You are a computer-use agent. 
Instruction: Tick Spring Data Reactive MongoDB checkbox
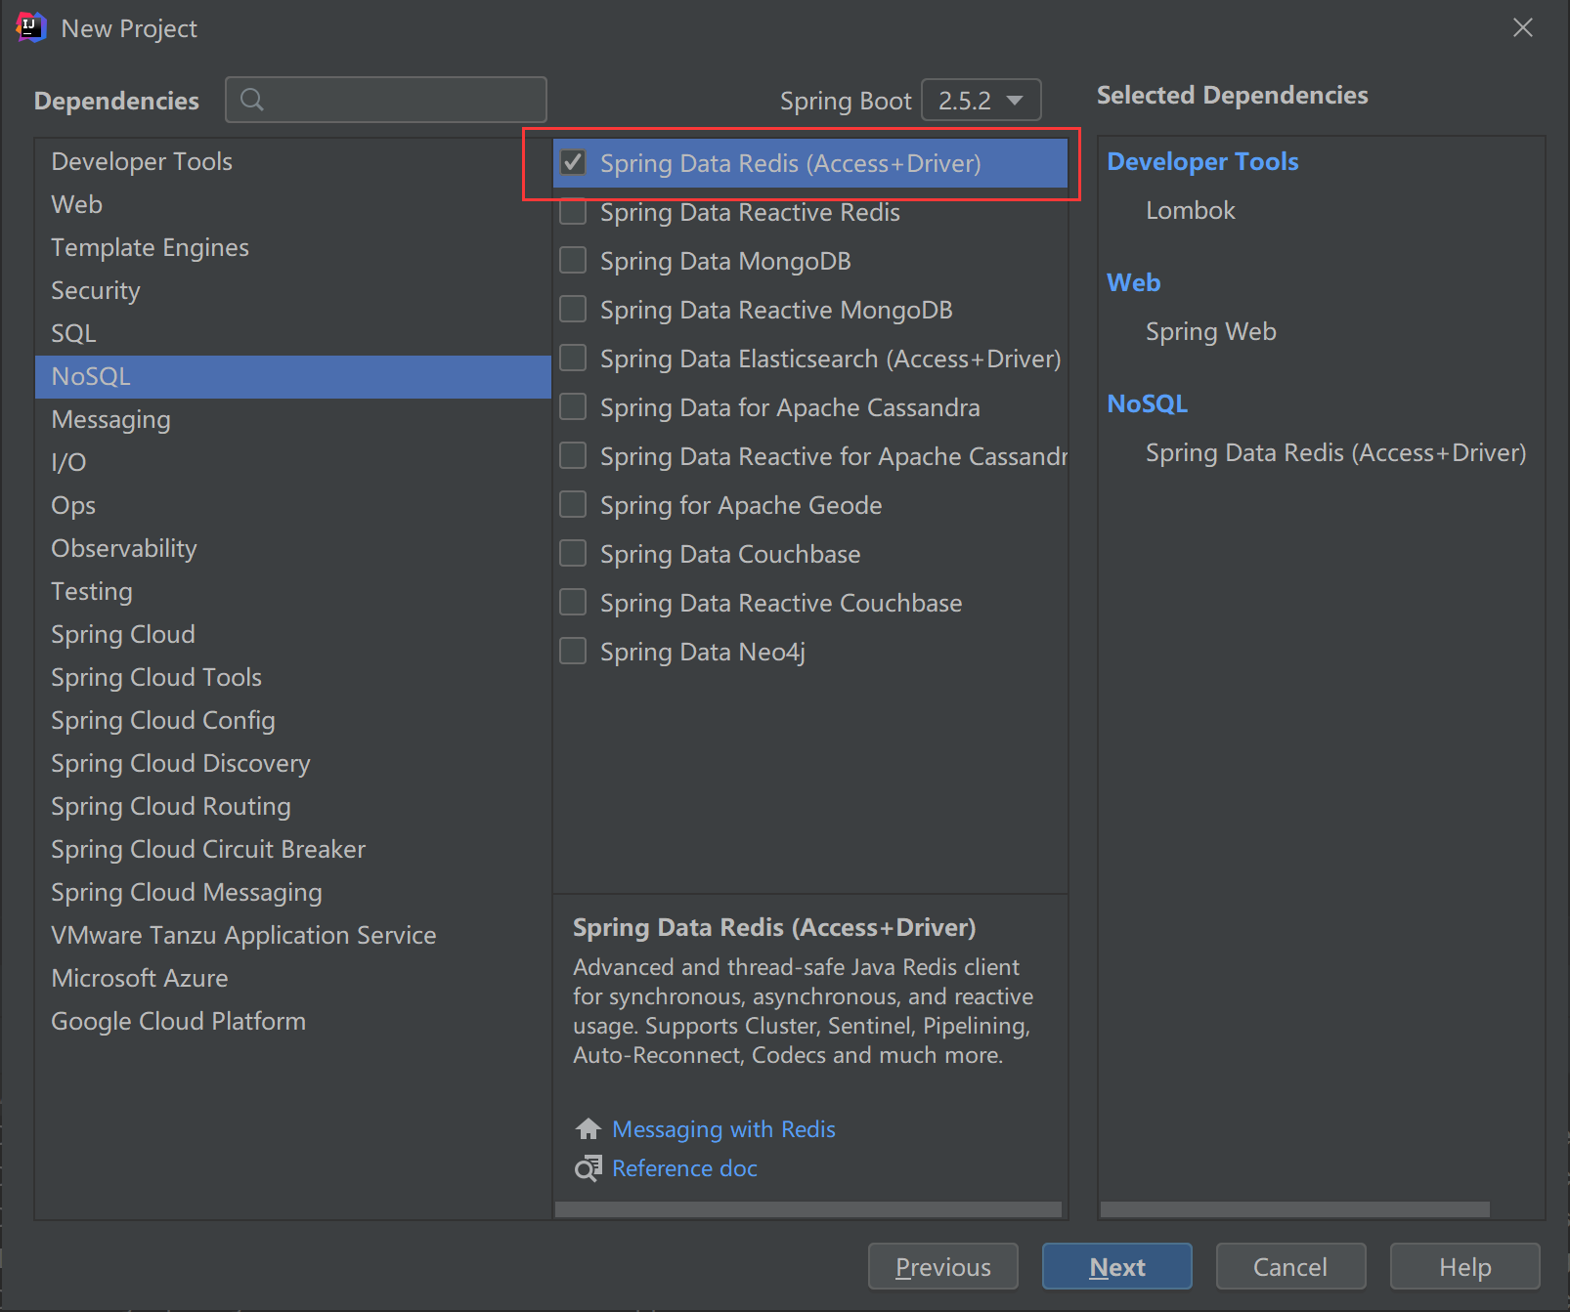coord(573,309)
